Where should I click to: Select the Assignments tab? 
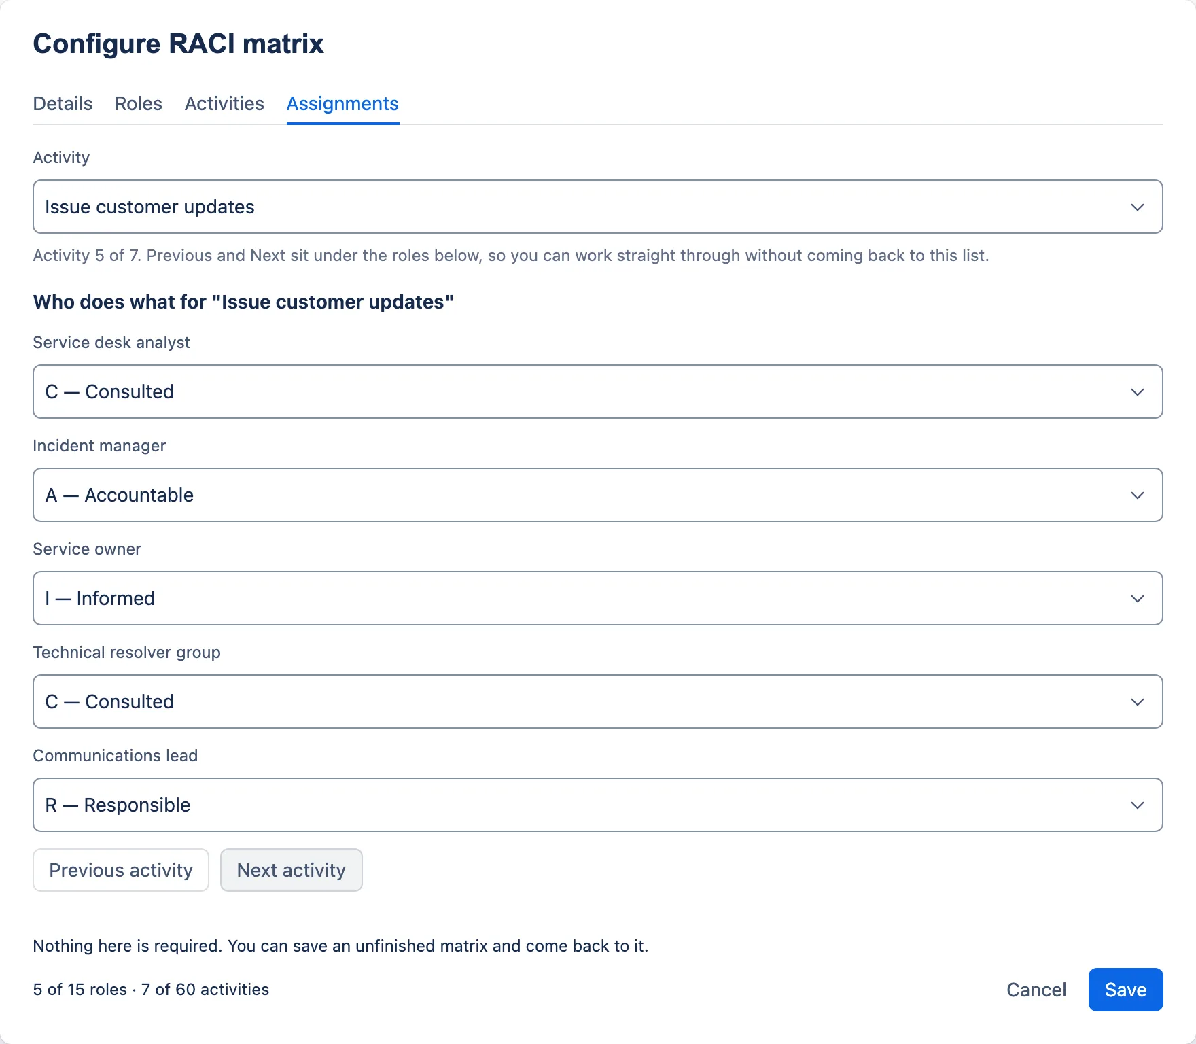(x=342, y=104)
